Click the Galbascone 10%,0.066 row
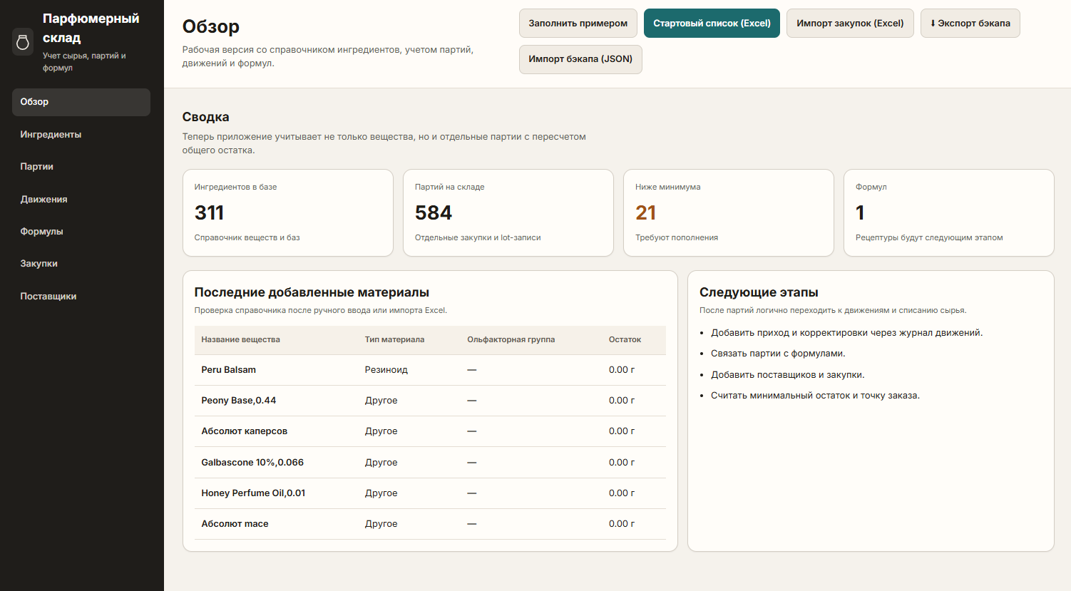The width and height of the screenshot is (1071, 591). click(429, 463)
